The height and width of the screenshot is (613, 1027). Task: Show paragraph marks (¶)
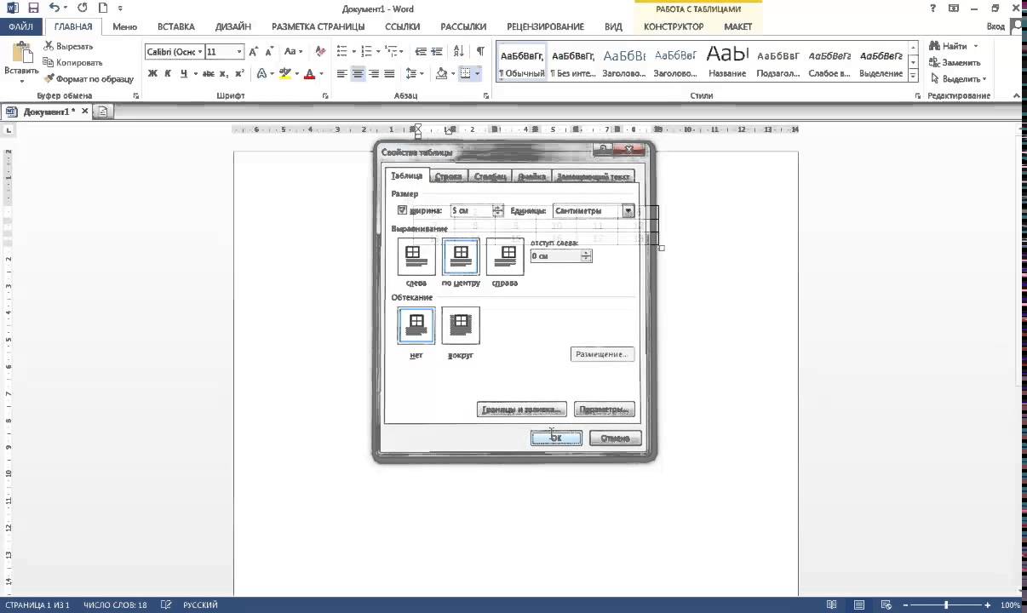(x=481, y=52)
